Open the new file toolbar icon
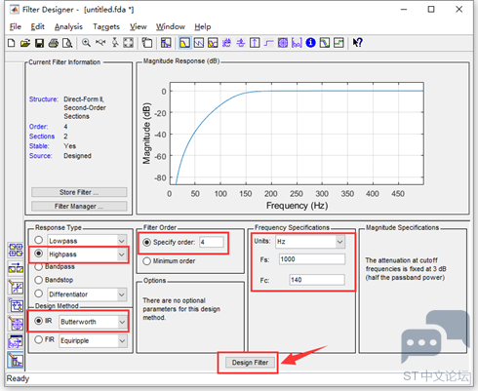 point(11,43)
